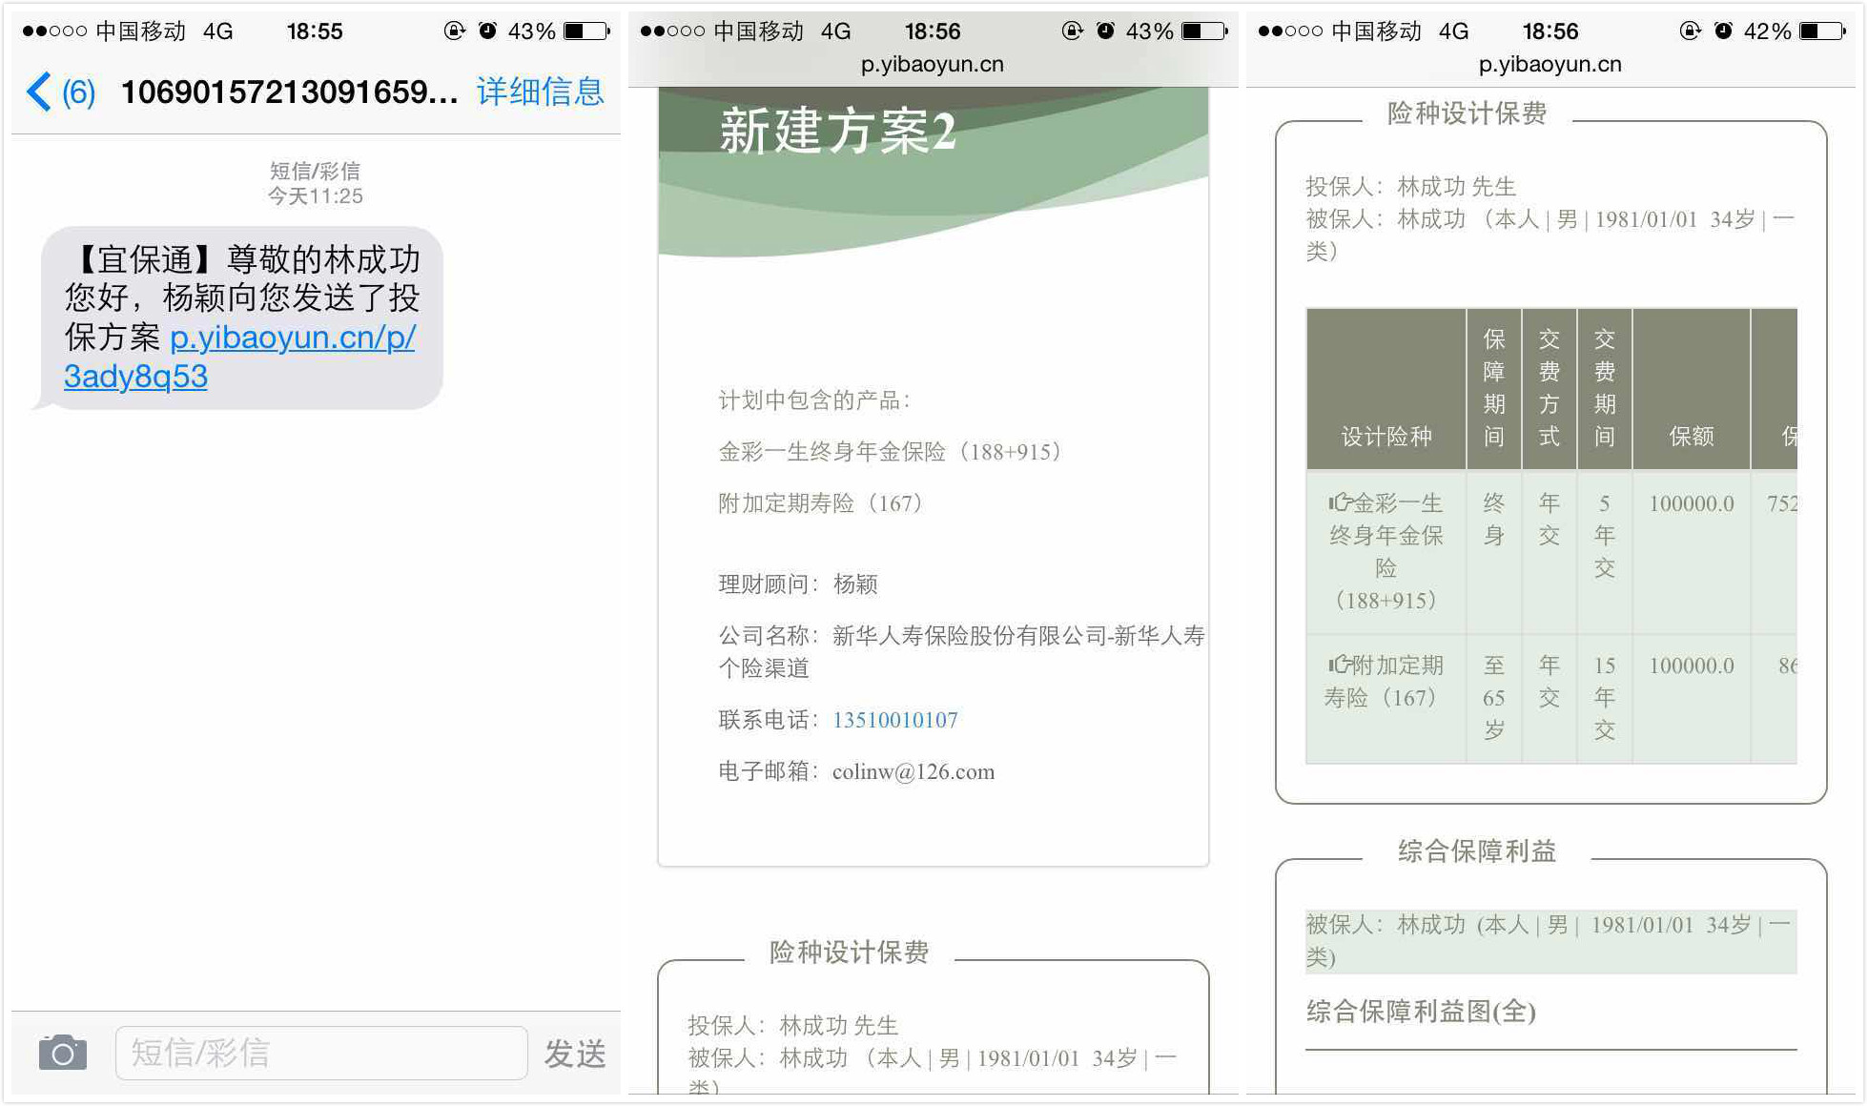Screen dimensions: 1868x1106
Task: Tap the sender number 10690157213091659 title
Action: point(289,92)
